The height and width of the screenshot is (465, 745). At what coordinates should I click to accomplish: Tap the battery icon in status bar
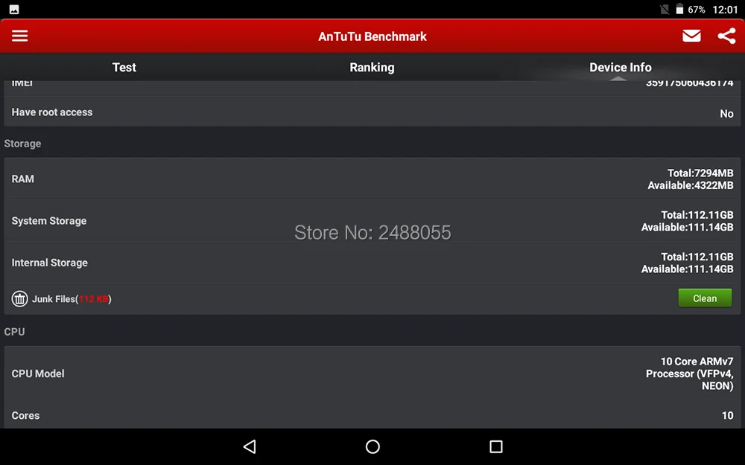coord(679,9)
